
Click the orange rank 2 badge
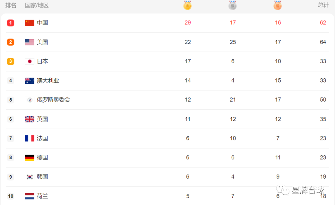point(10,42)
